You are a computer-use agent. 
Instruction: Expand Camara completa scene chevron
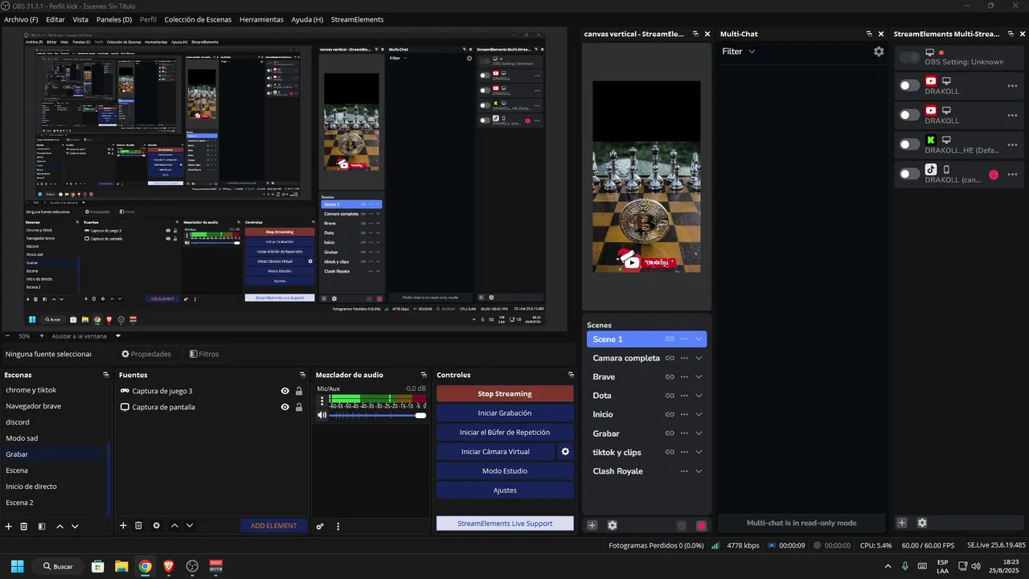coord(699,358)
